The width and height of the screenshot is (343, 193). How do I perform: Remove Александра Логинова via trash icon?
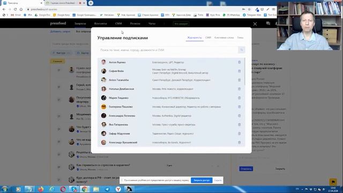point(240,116)
